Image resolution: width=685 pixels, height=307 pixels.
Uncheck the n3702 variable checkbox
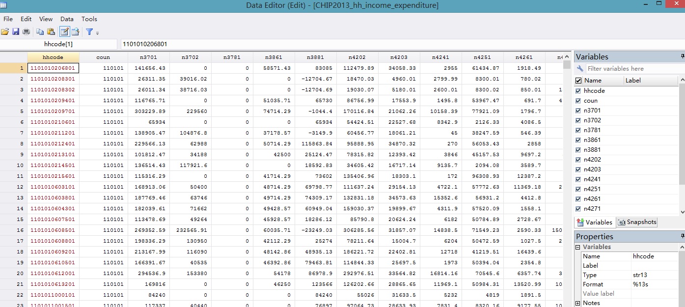tap(578, 120)
